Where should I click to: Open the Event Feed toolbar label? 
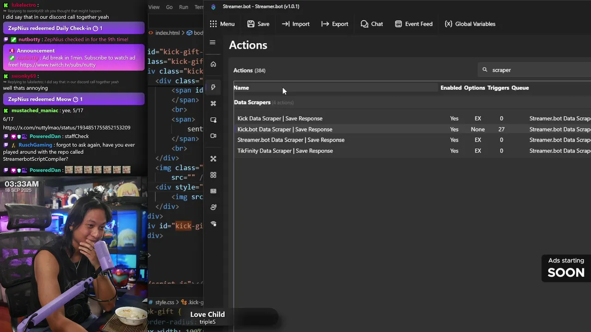click(419, 24)
